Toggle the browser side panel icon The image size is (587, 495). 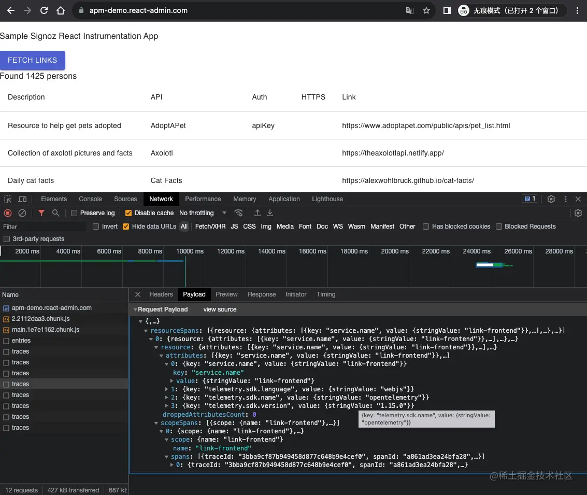coord(447,10)
